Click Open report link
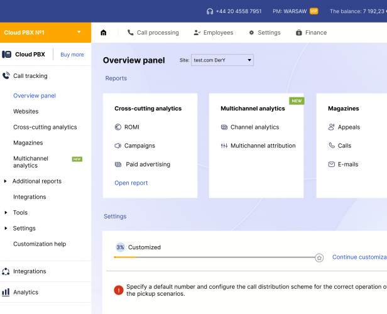Viewport: 387px width, 314px height. click(x=131, y=183)
